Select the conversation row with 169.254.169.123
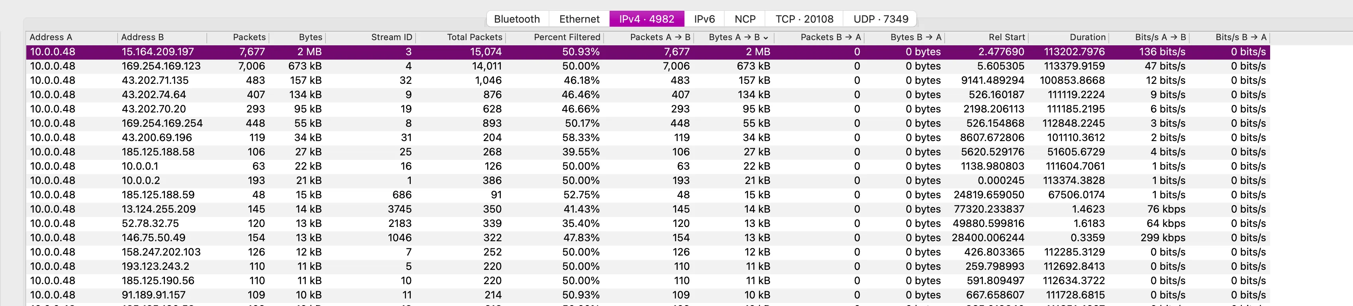The image size is (1353, 306). [161, 66]
